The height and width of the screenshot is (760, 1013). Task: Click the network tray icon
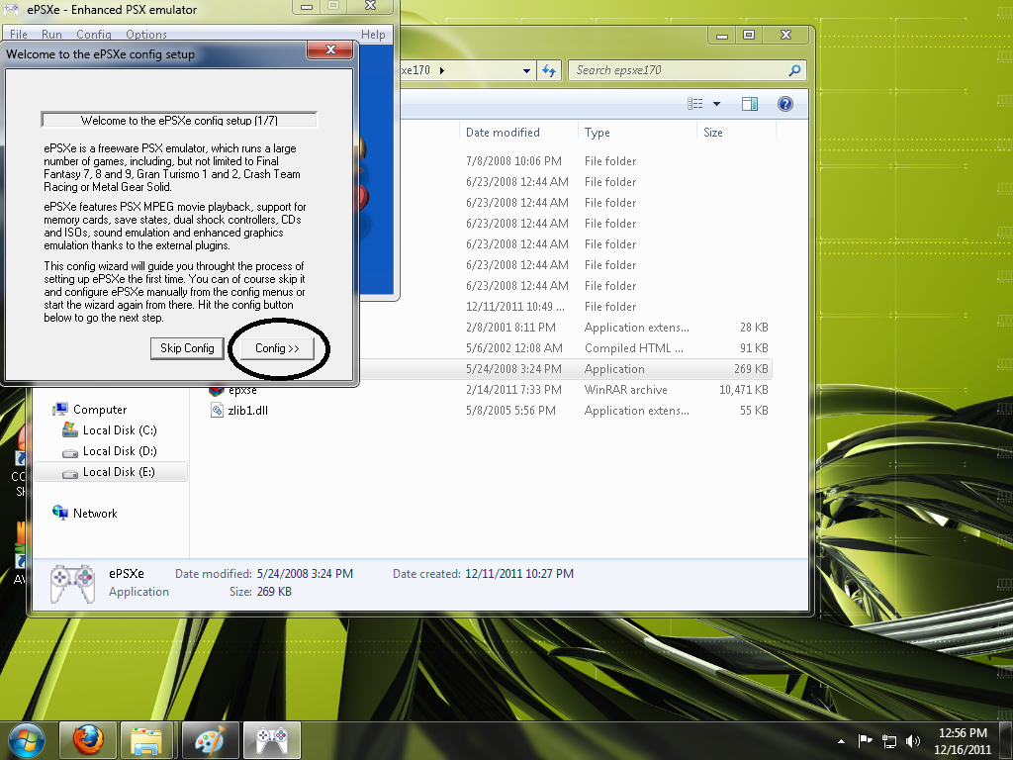point(889,741)
